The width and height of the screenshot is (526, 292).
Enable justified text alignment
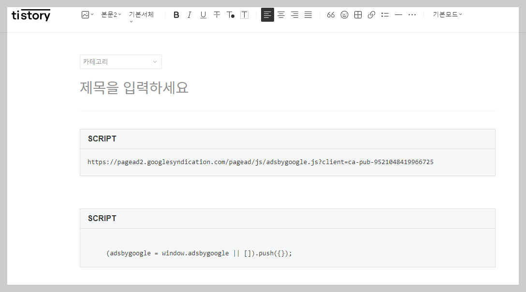point(308,14)
